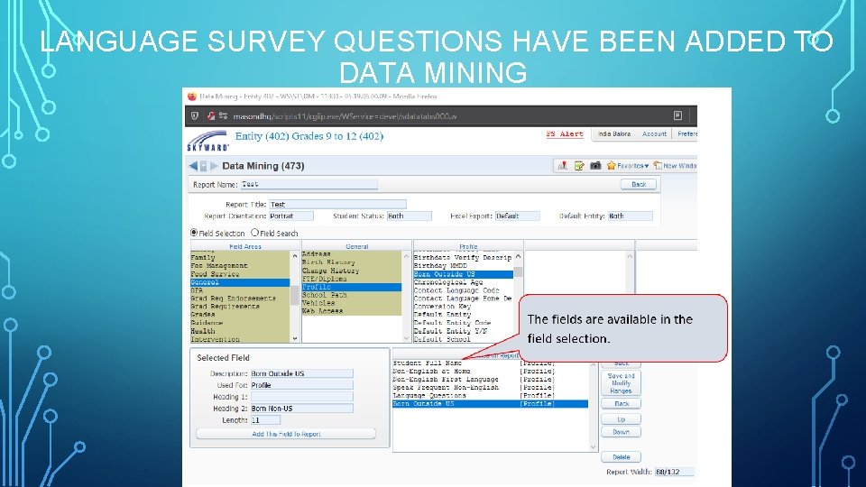
Task: Select Default Entity Code in Profile list
Action: coord(463,323)
